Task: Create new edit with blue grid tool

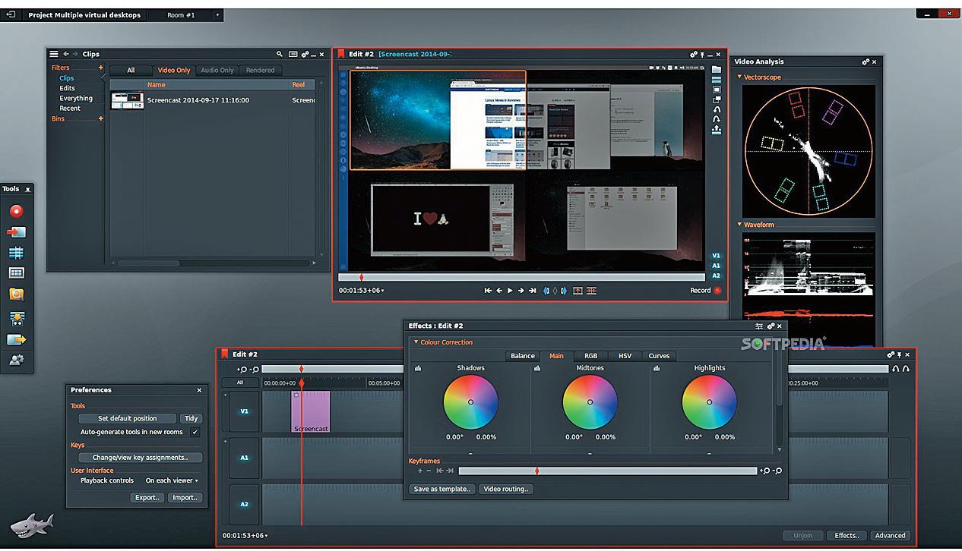Action: (x=16, y=253)
